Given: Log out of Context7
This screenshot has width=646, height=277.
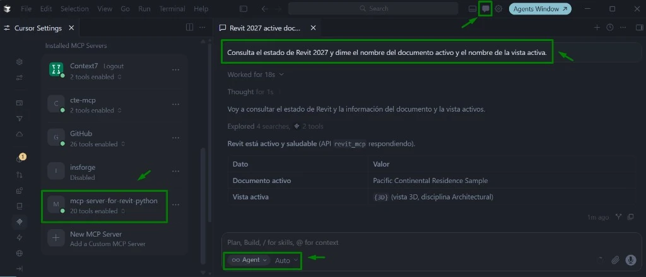Looking at the screenshot, I should coord(114,66).
